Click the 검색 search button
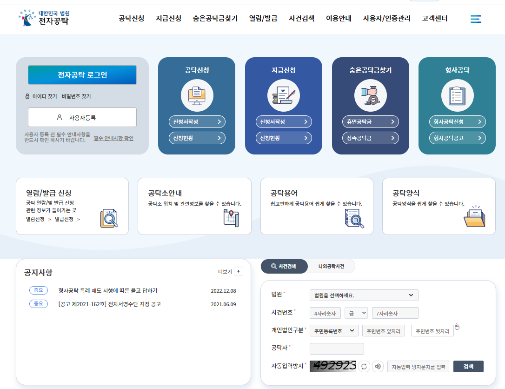 click(x=468, y=366)
